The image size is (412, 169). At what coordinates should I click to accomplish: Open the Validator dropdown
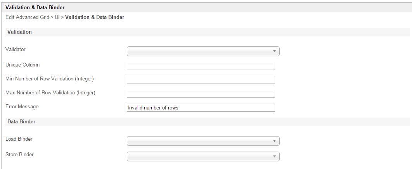[203, 51]
